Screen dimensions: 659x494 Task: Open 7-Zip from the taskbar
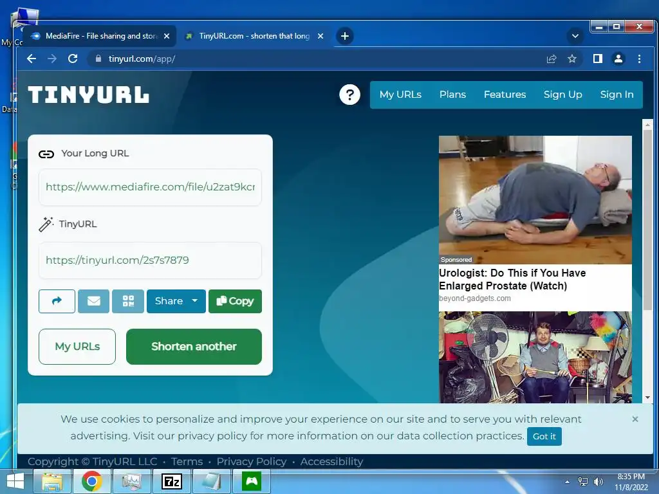tap(171, 482)
